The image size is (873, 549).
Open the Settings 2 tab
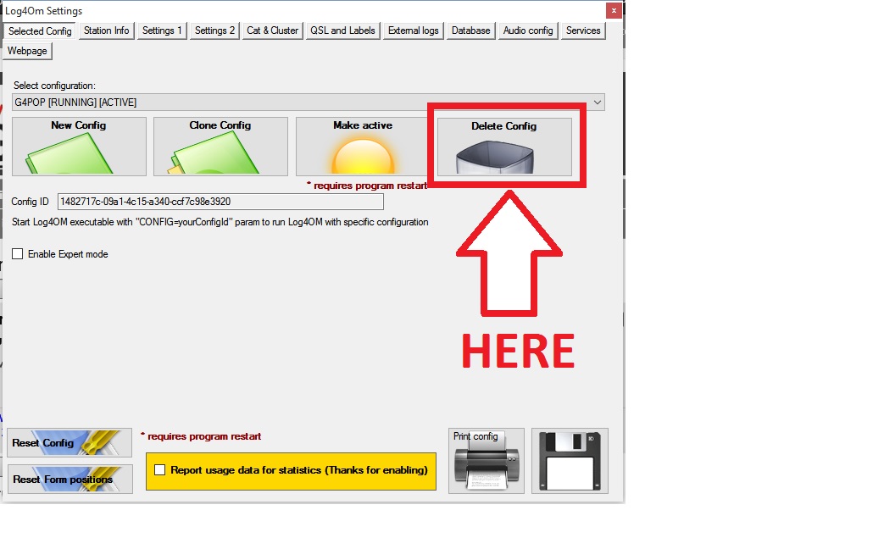(215, 30)
